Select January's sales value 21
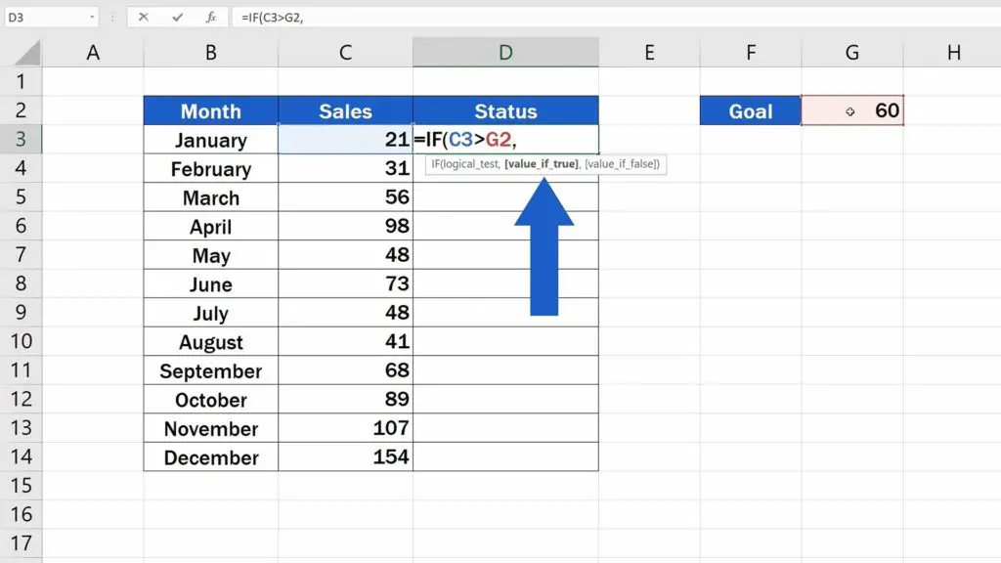1001x563 pixels. click(345, 140)
